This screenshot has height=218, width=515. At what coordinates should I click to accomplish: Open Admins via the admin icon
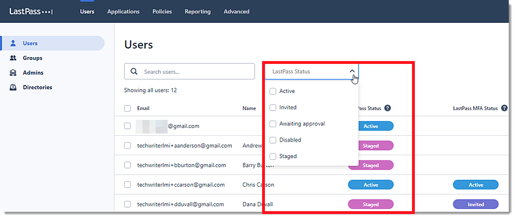click(x=13, y=72)
